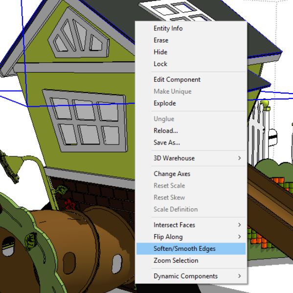
Task: Click the six-pane window on the house
Action: (x=85, y=121)
